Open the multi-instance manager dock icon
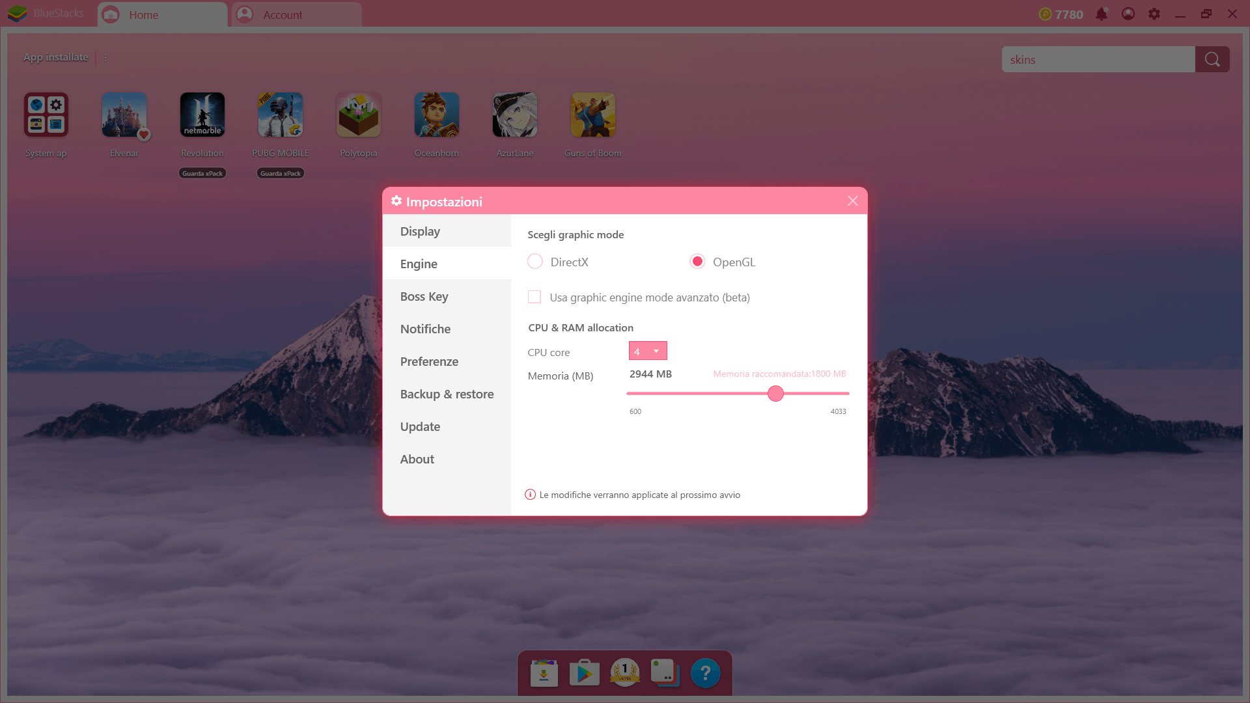 (665, 673)
